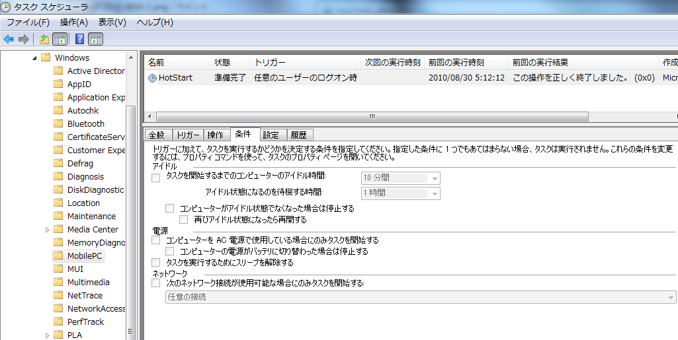
Task: Click the blue Help question mark icon
Action: tap(80, 39)
